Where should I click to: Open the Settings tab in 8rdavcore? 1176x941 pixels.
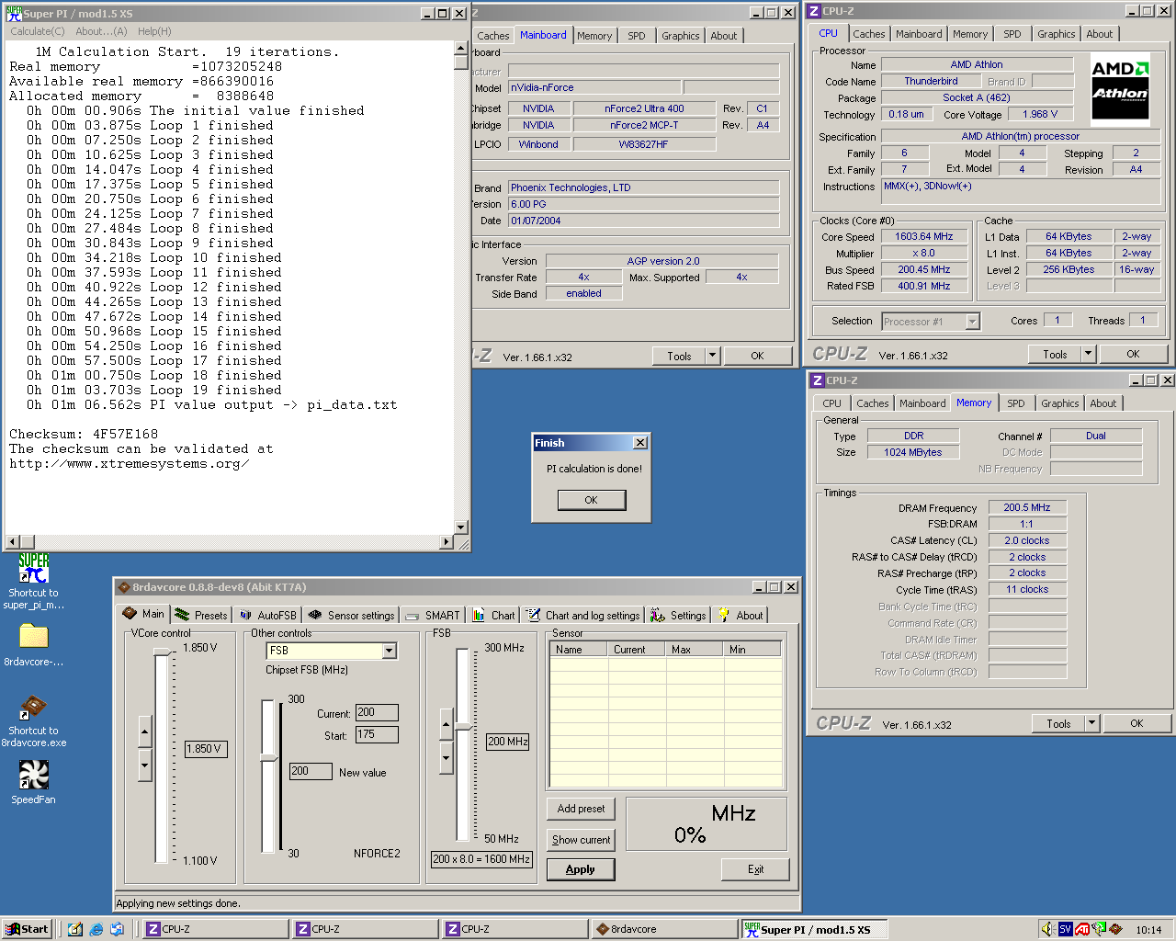click(x=678, y=615)
